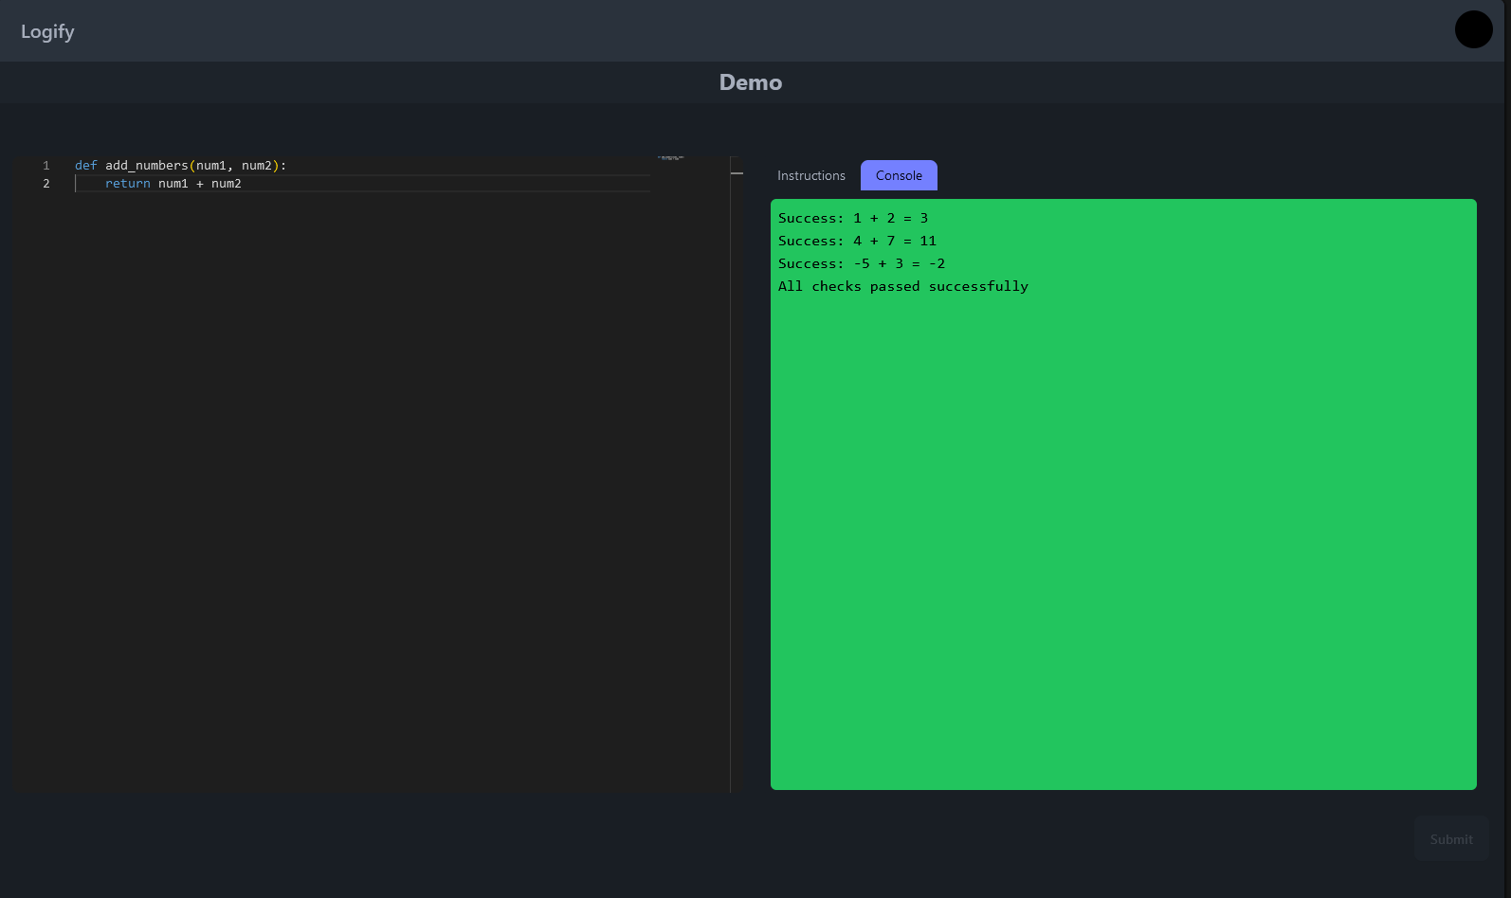
Task: Click line number 2 in the gutter
Action: click(x=46, y=184)
